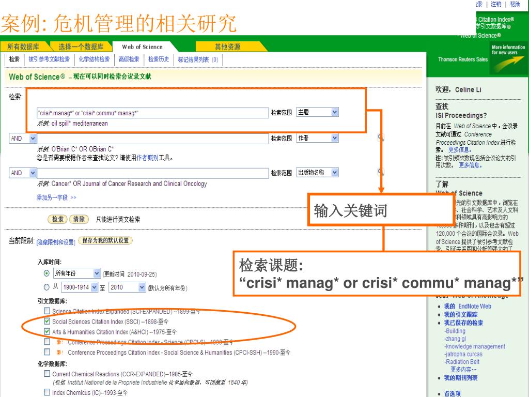Click 更多内容 link under saved searches

(464, 369)
